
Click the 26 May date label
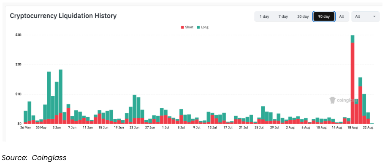tap(25, 128)
